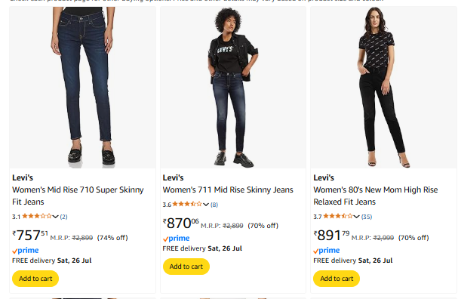This screenshot has height=299, width=458.
Task: Open the 3.1 star rating icons for Super Skinny jeans
Action: [37, 216]
